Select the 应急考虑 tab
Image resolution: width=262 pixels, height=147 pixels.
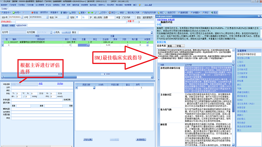(x=161, y=46)
